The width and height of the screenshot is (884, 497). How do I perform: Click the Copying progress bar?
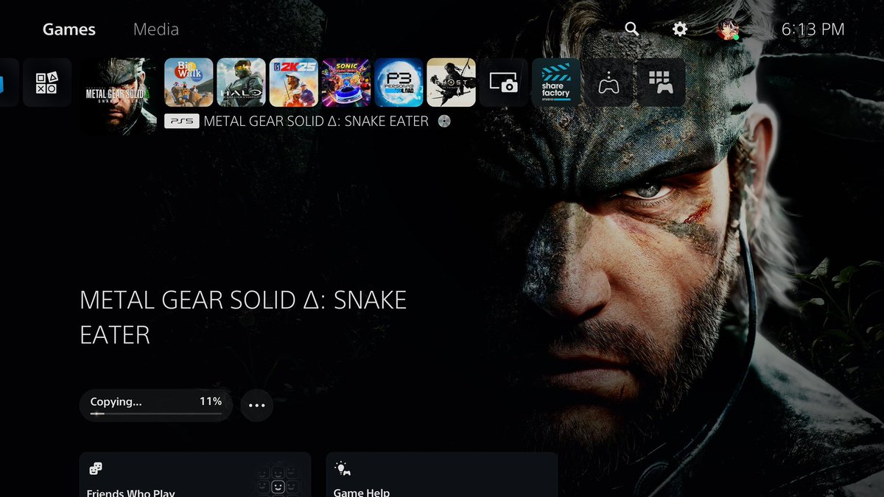pyautogui.click(x=156, y=414)
